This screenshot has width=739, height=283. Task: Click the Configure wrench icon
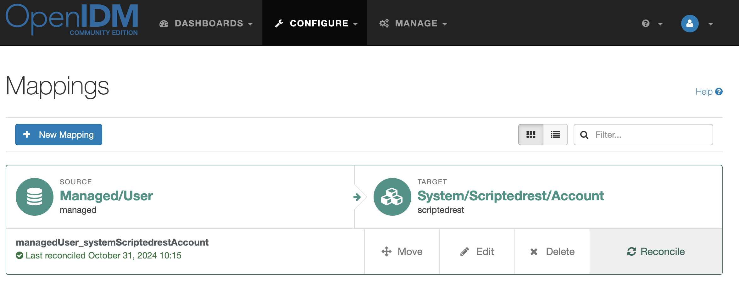click(279, 24)
